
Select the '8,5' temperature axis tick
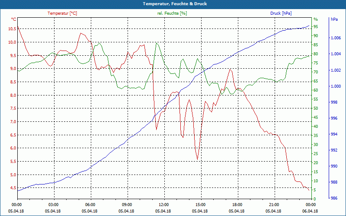tap(13, 82)
